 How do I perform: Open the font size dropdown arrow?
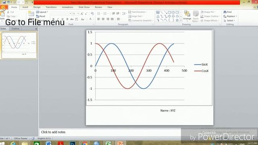tap(78, 14)
